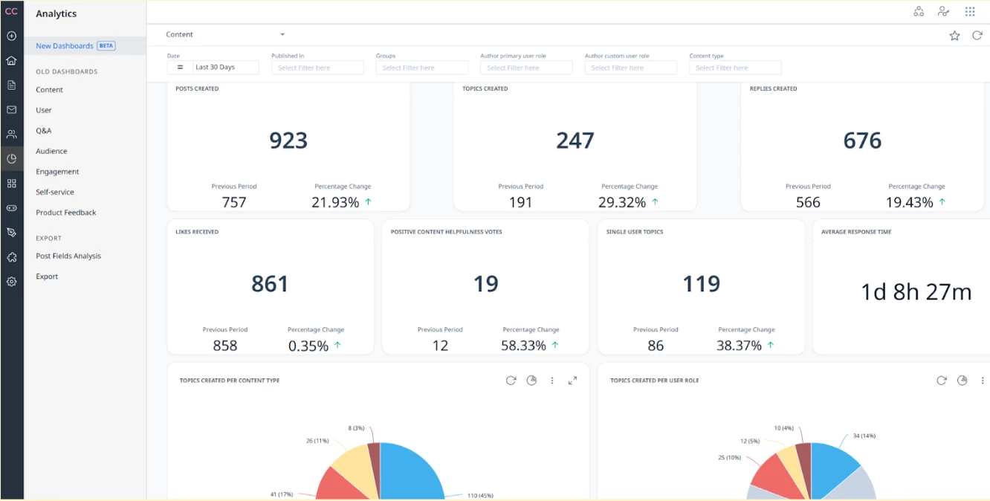Viewport: 990px width, 501px height.
Task: Open the Product Feedback dashboard link
Action: click(66, 212)
